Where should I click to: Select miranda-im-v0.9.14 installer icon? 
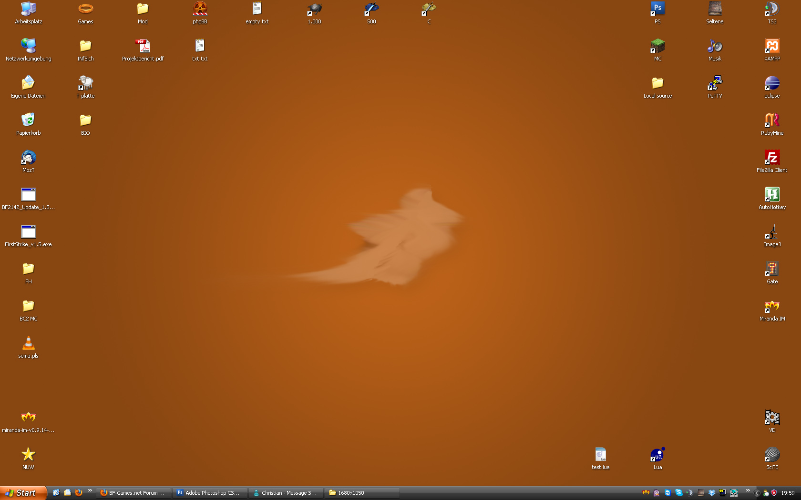[x=29, y=421]
